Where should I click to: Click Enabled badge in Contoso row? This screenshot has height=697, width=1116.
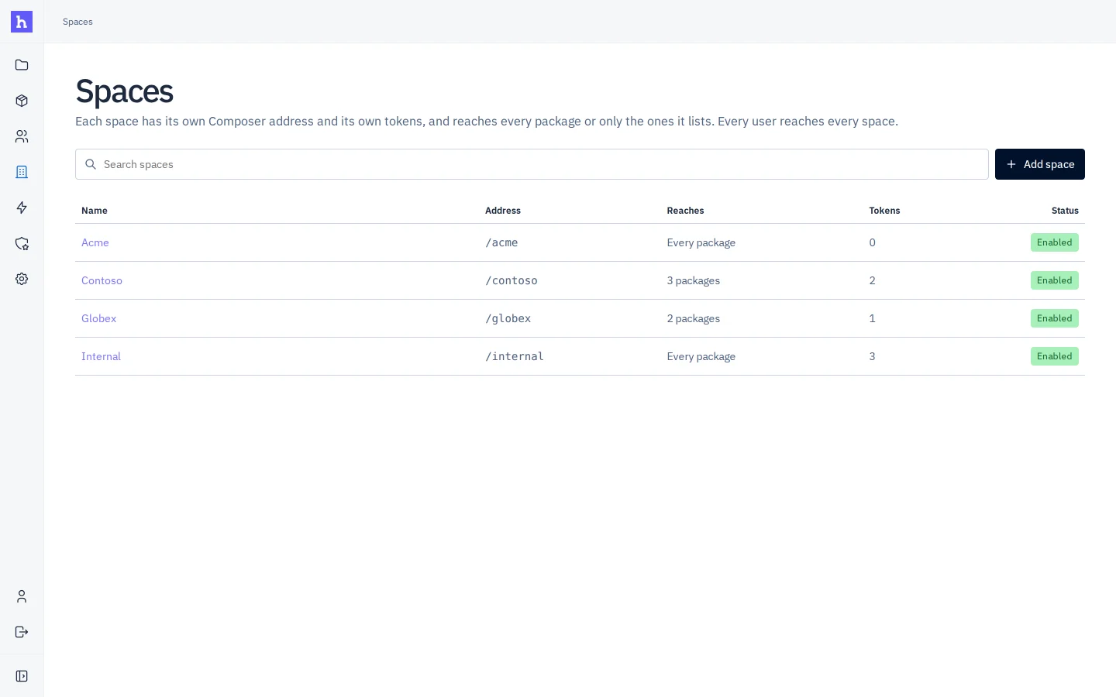tap(1054, 280)
